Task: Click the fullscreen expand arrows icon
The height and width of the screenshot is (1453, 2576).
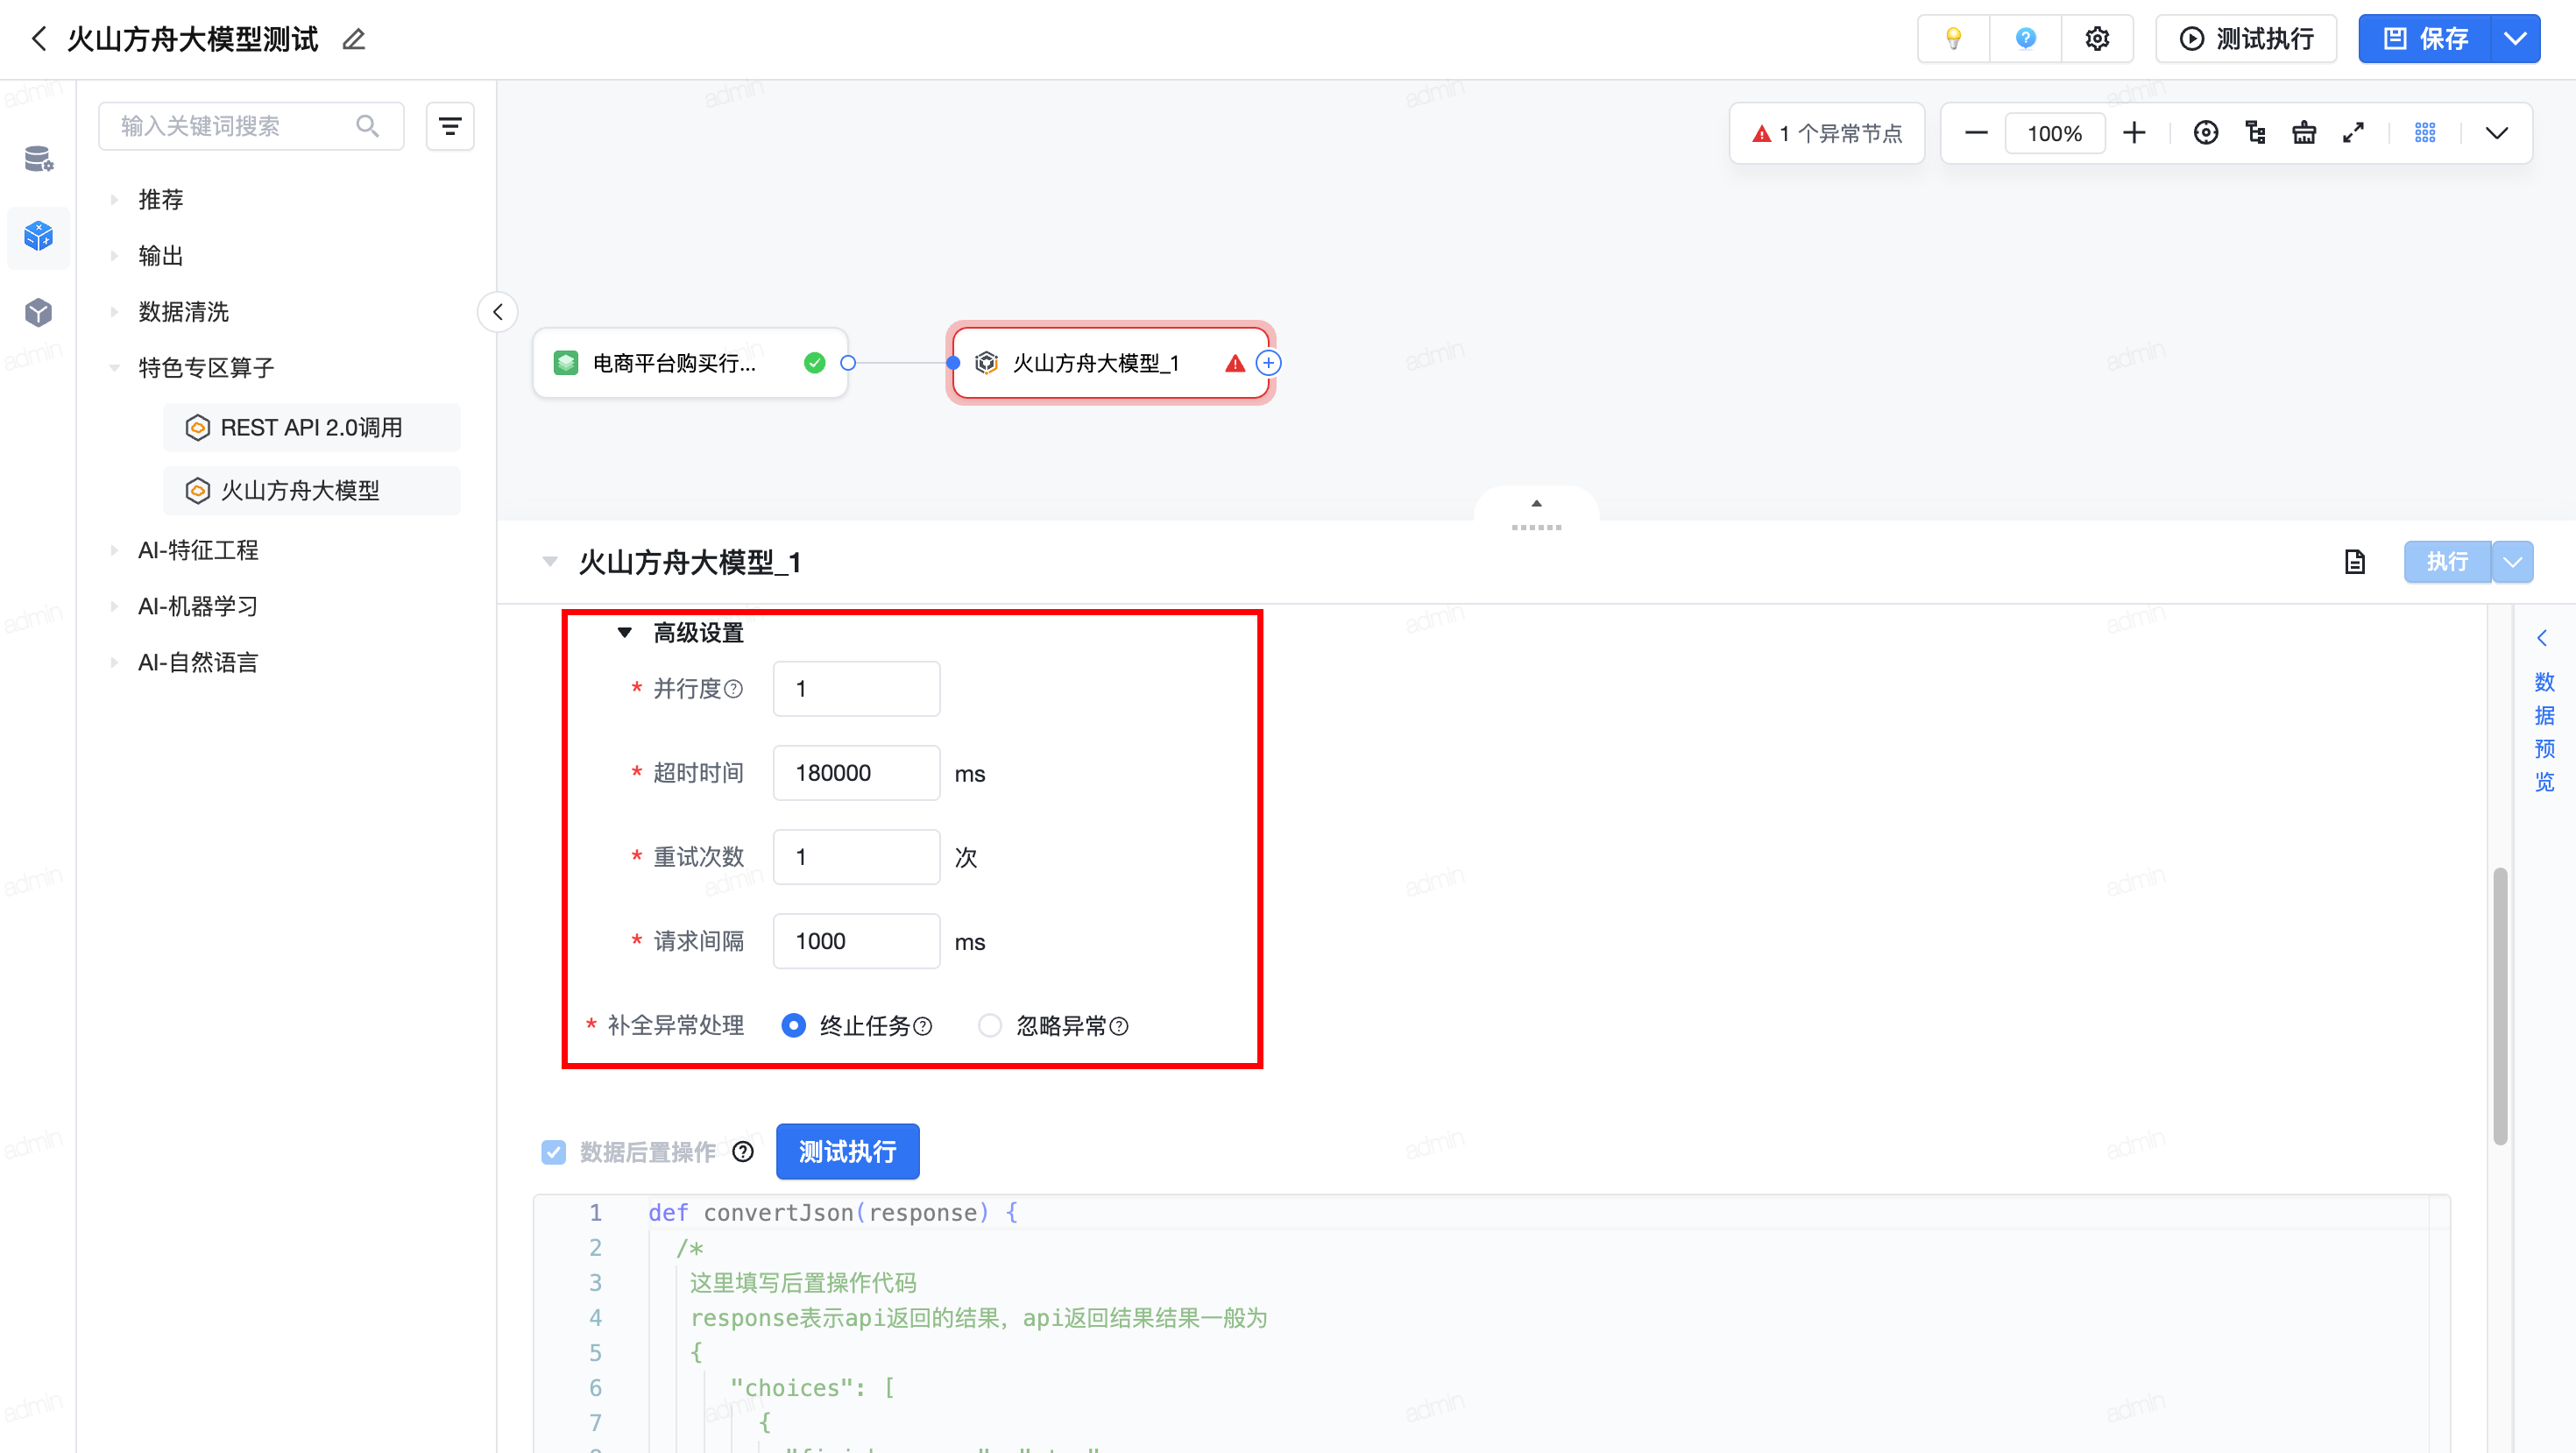Action: point(2353,133)
